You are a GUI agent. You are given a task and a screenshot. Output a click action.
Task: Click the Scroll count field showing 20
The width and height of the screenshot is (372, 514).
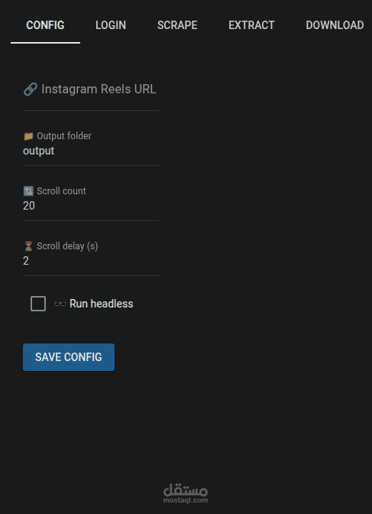coord(91,203)
